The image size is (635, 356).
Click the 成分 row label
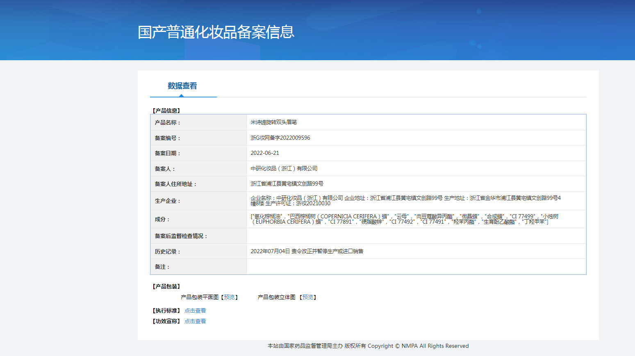(162, 219)
